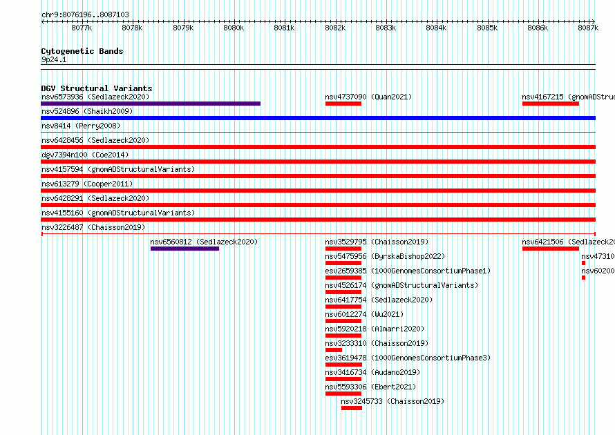Click the 8077k scale tick label
The width and height of the screenshot is (615, 435).
[82, 28]
